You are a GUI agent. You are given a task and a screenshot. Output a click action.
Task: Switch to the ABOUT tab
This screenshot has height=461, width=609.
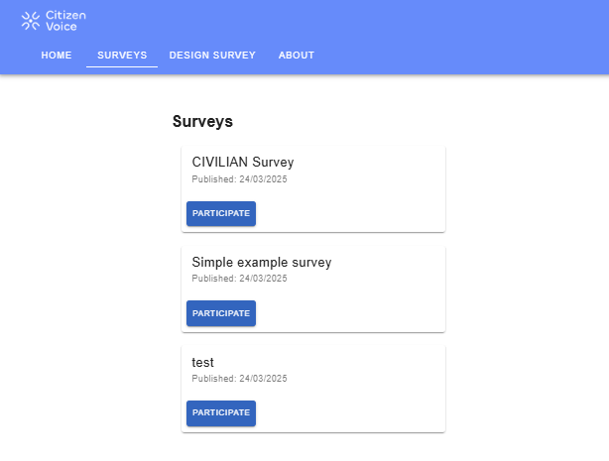tap(297, 56)
